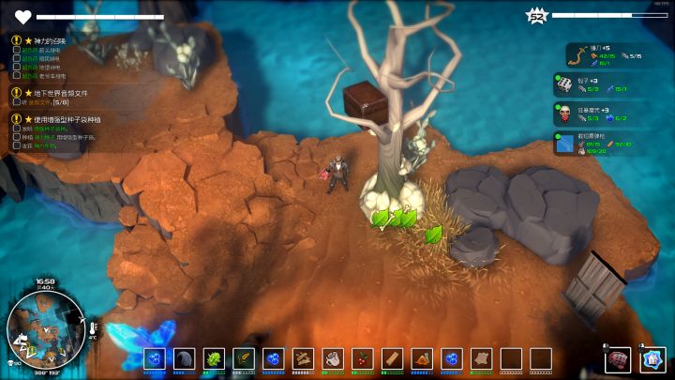Click the blue home teleport slot

[x=652, y=359]
